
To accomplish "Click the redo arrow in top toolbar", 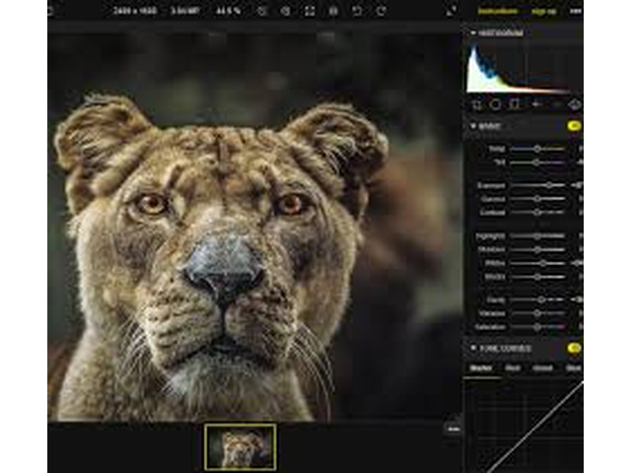I will [x=381, y=11].
